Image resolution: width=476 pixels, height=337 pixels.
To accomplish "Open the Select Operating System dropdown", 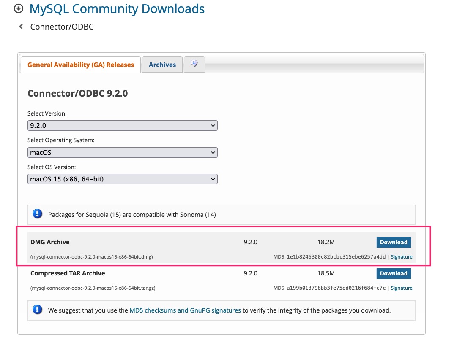I will pyautogui.click(x=122, y=152).
